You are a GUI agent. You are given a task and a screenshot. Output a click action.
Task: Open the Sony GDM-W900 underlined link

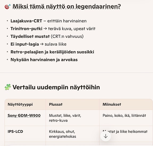pos(24,115)
